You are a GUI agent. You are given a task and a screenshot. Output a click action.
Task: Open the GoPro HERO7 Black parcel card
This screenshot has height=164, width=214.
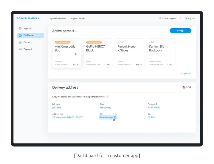[x=98, y=53]
